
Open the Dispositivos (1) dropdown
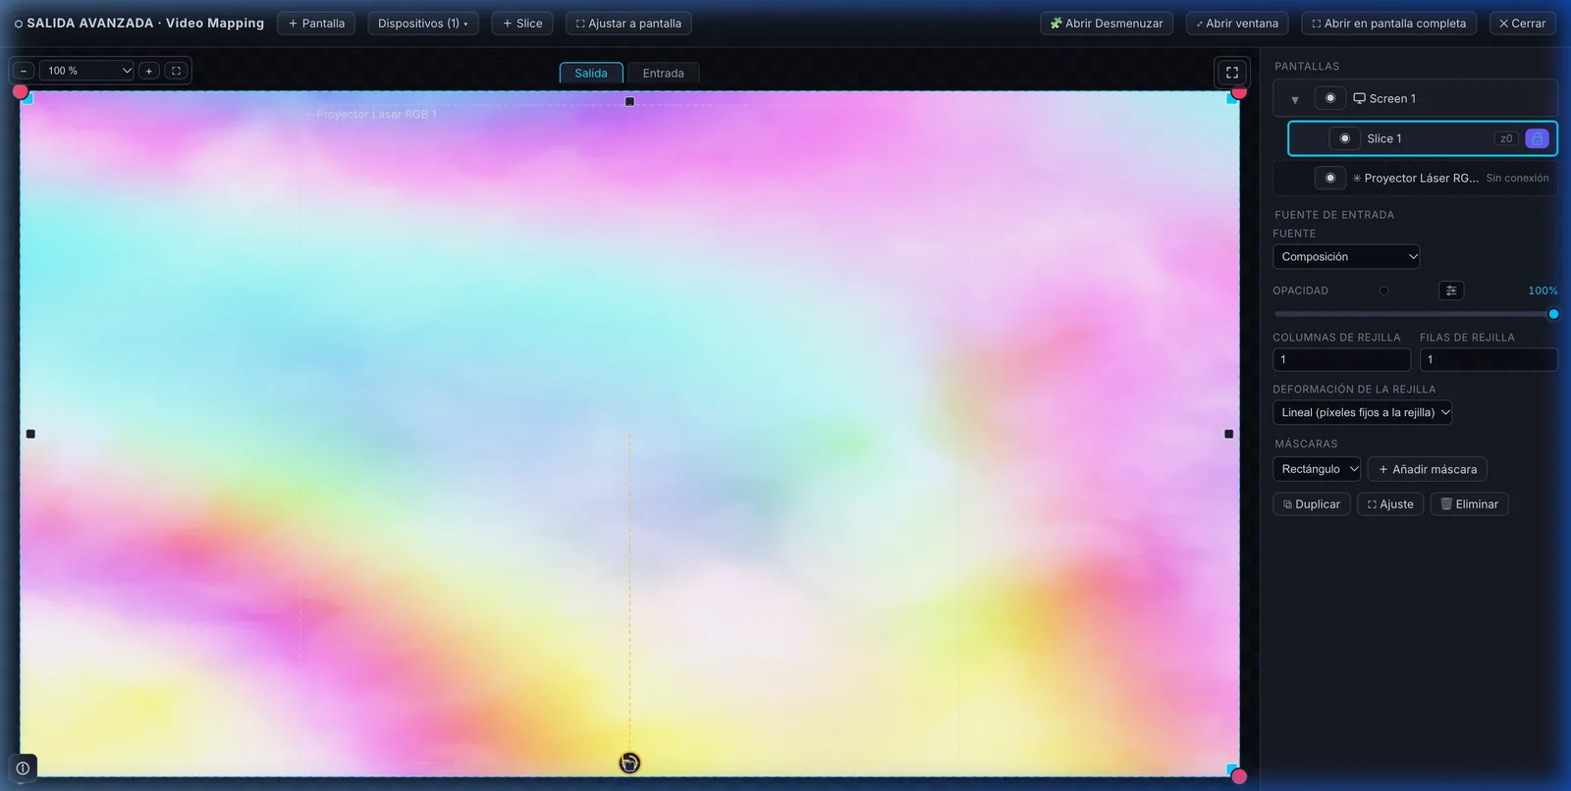(x=423, y=24)
